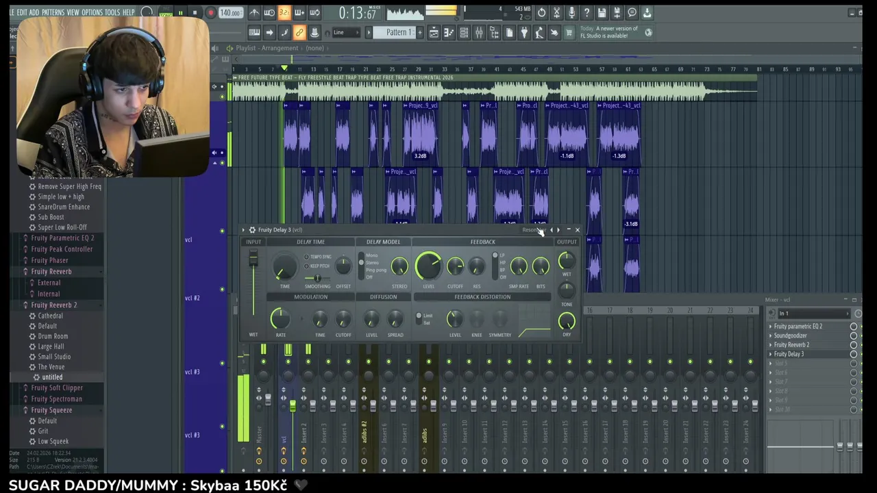This screenshot has height=493, width=877.
Task: Click the modulation RATE knob
Action: 280,318
